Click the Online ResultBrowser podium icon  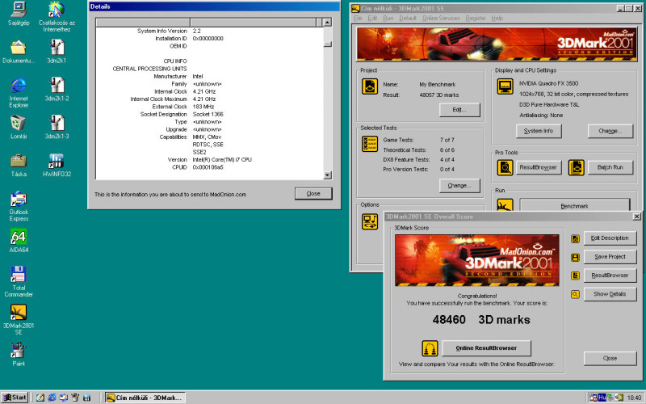(x=430, y=348)
